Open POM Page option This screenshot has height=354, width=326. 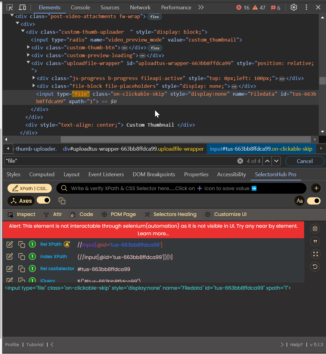coord(118,214)
